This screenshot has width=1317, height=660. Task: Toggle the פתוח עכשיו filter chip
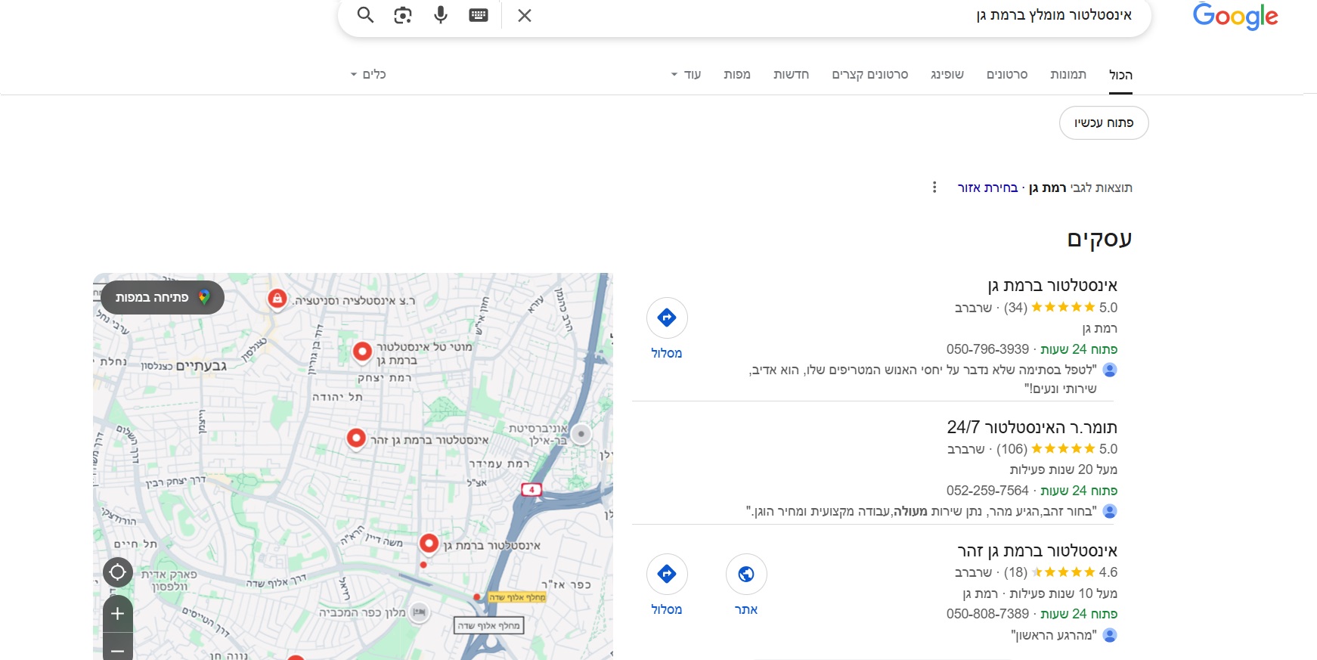(1104, 122)
